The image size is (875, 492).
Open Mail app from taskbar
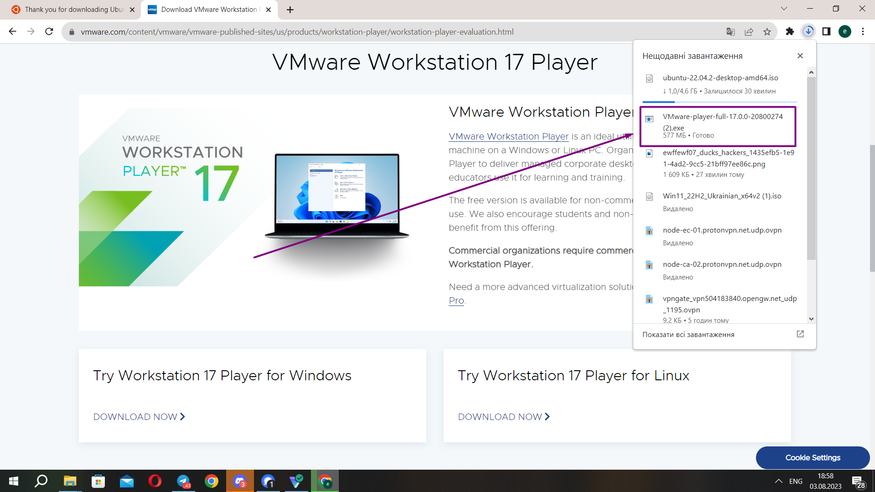pyautogui.click(x=126, y=481)
